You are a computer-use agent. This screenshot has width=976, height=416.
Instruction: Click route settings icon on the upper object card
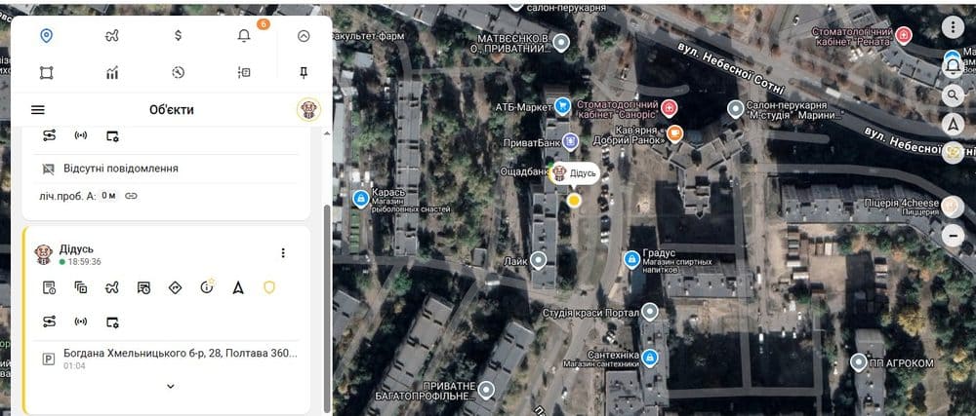49,135
